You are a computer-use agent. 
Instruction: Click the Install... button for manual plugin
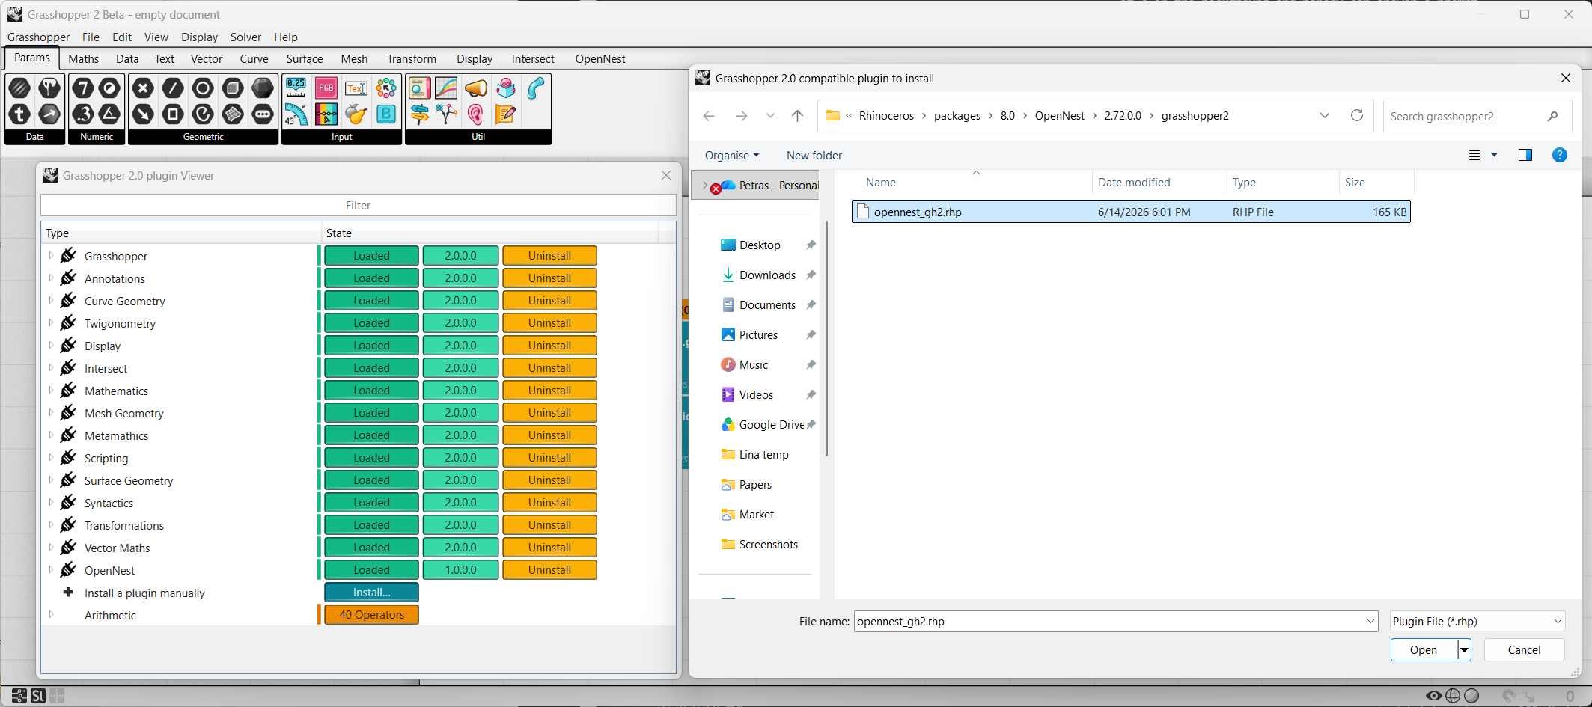371,593
